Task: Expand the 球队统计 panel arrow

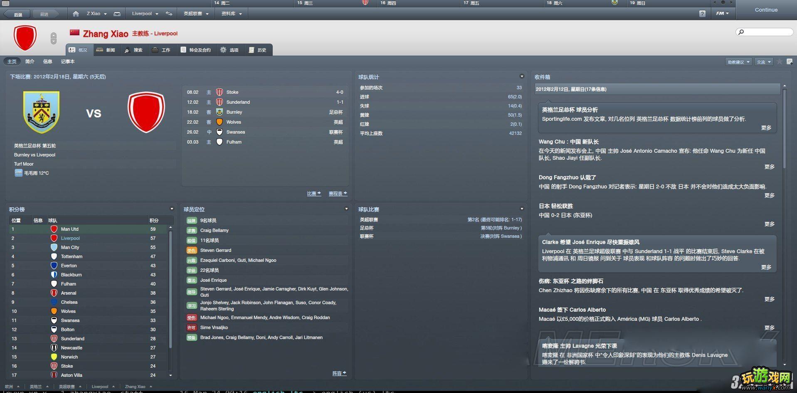Action: (x=522, y=76)
